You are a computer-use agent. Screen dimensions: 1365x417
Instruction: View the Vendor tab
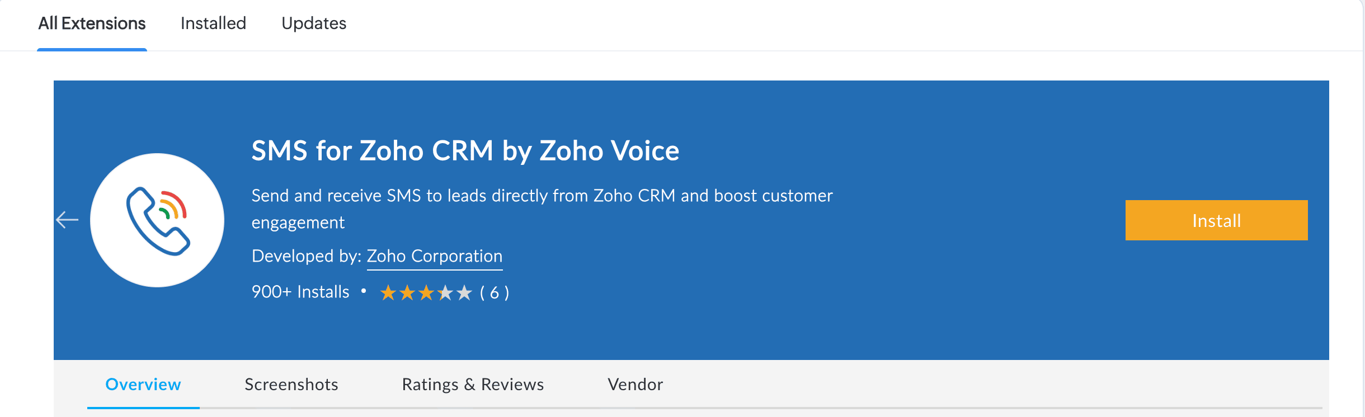tap(636, 385)
